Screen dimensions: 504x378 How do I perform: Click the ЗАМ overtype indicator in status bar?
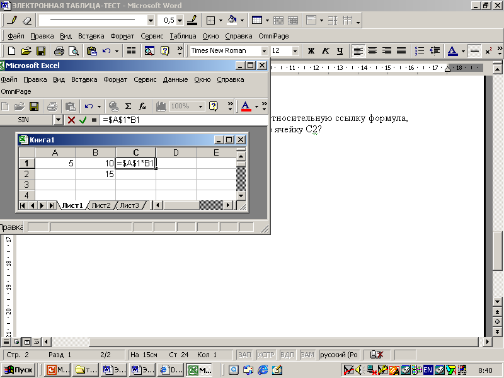(x=307, y=355)
